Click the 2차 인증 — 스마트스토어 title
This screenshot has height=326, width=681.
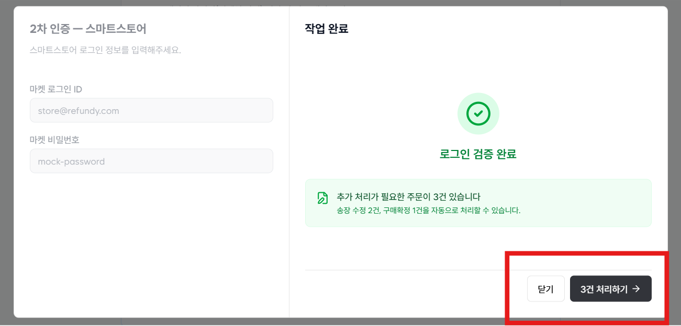coord(88,29)
